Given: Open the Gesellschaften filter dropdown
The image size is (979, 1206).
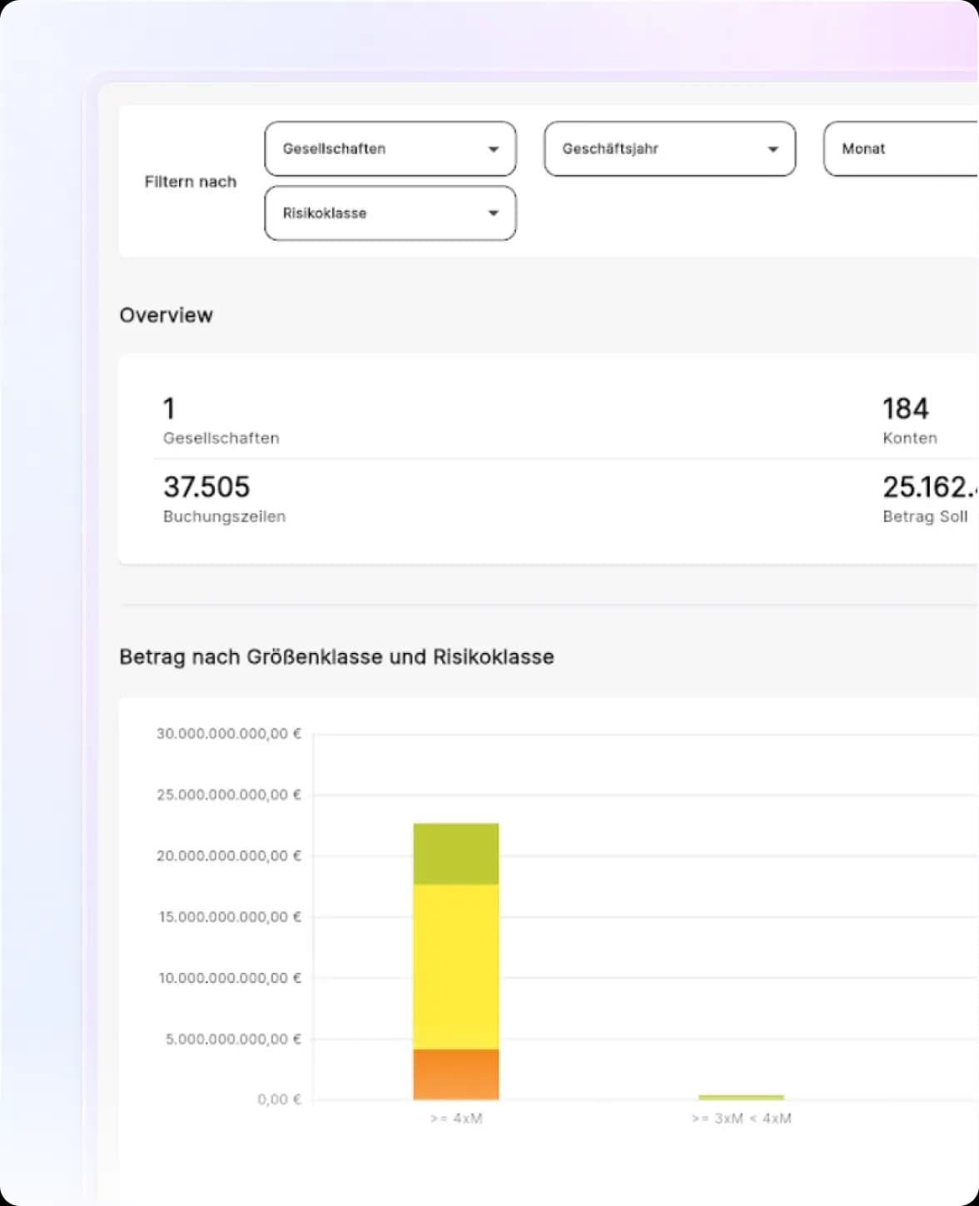Looking at the screenshot, I should click(x=390, y=149).
